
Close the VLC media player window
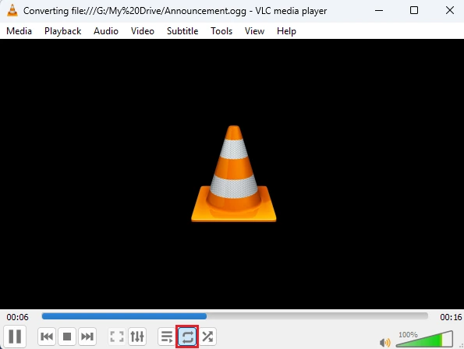pyautogui.click(x=450, y=11)
